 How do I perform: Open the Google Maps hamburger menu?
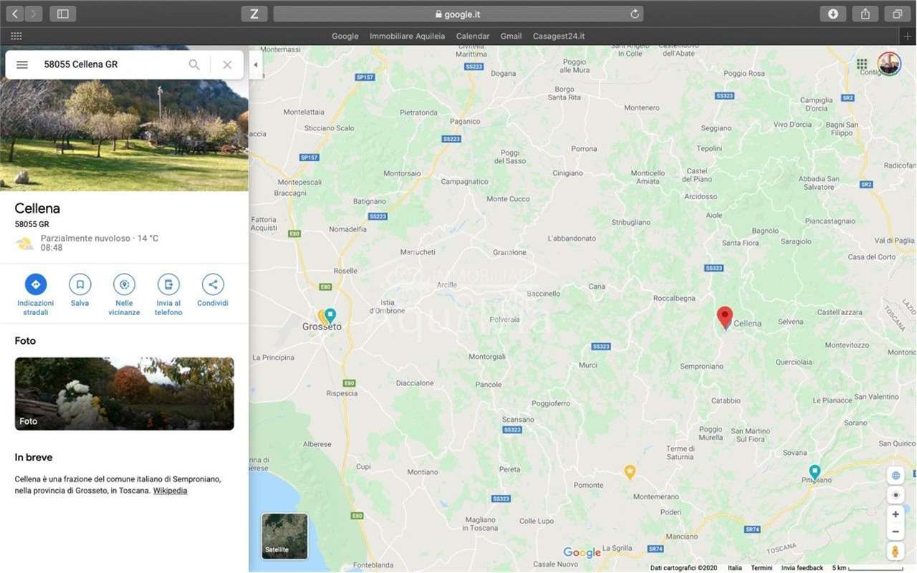pyautogui.click(x=22, y=64)
